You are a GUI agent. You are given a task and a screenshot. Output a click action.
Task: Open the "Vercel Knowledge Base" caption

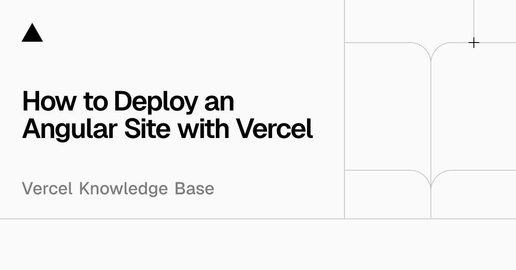(x=118, y=188)
